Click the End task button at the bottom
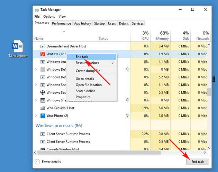218x172 pixels. pyautogui.click(x=198, y=162)
